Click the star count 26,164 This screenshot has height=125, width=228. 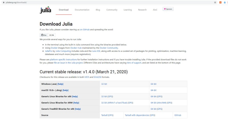pos(52,35)
